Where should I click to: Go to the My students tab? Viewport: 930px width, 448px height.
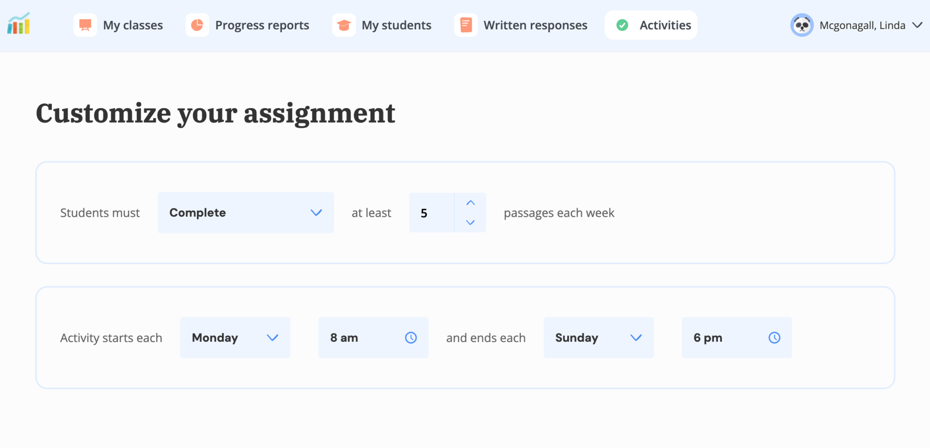(x=396, y=25)
